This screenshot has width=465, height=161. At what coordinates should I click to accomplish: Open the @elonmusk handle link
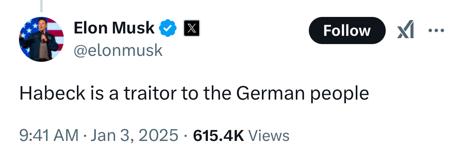[x=118, y=50]
